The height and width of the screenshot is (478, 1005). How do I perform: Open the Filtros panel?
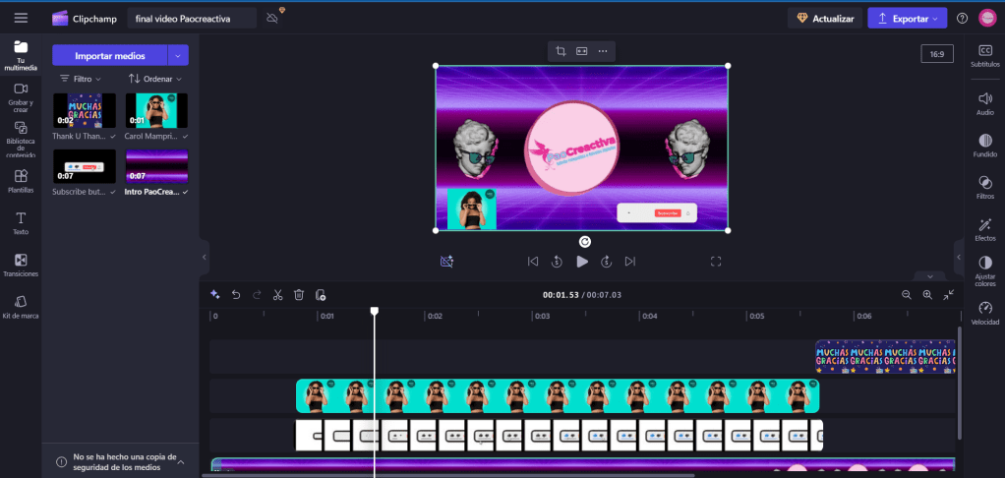click(x=984, y=186)
